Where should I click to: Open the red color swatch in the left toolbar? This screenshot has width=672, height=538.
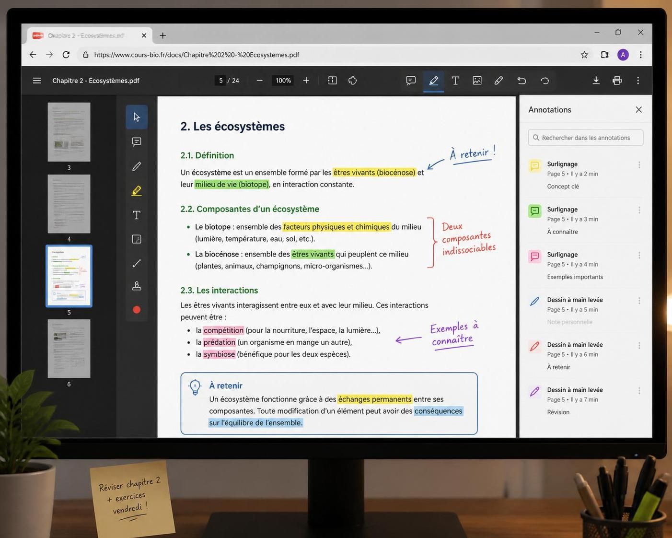pos(137,310)
